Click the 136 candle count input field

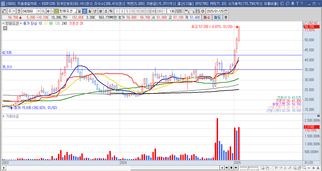tap(171, 11)
